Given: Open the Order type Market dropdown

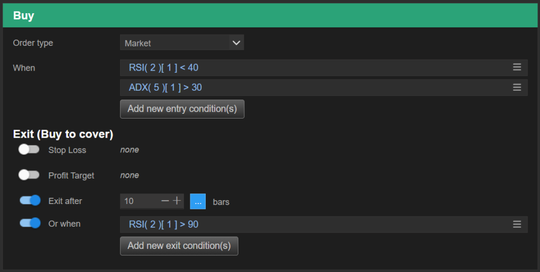Looking at the screenshot, I should click(x=175, y=43).
